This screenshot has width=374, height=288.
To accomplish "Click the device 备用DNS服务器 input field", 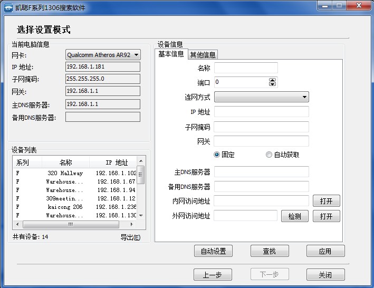I will coord(262,186).
